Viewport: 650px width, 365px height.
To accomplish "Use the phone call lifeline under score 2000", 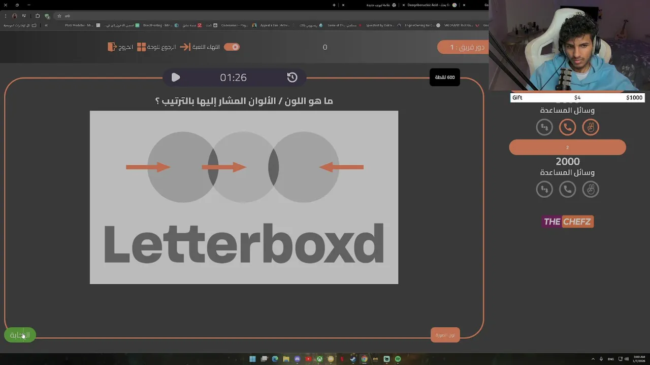I will [x=567, y=189].
